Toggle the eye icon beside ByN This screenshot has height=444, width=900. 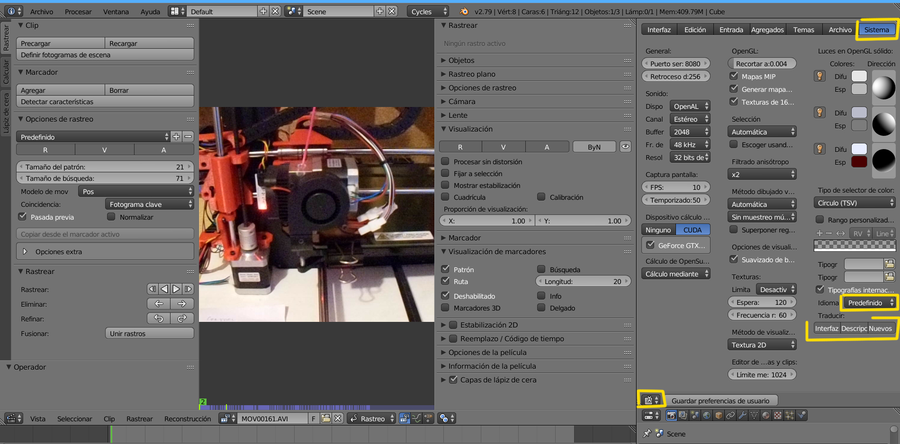click(625, 147)
